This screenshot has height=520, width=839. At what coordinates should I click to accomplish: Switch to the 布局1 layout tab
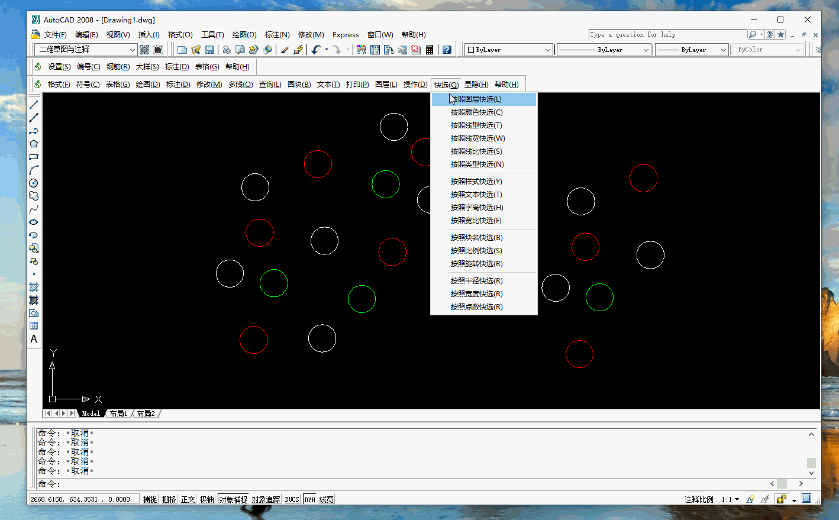pos(118,414)
